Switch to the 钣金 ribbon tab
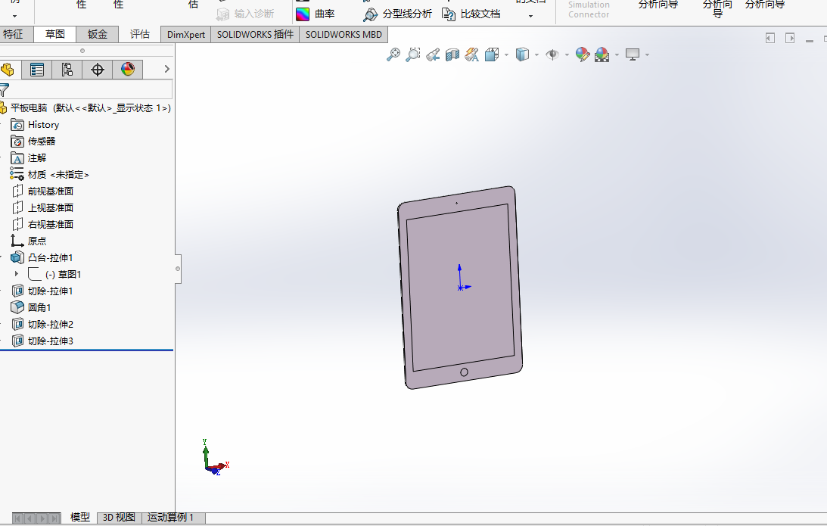 pyautogui.click(x=98, y=34)
